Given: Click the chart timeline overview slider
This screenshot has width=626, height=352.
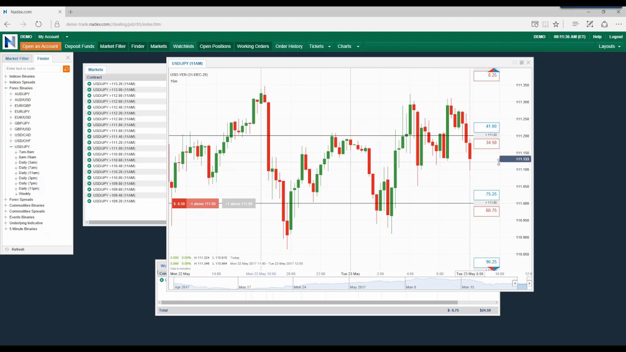Looking at the screenshot, I should click(x=522, y=284).
